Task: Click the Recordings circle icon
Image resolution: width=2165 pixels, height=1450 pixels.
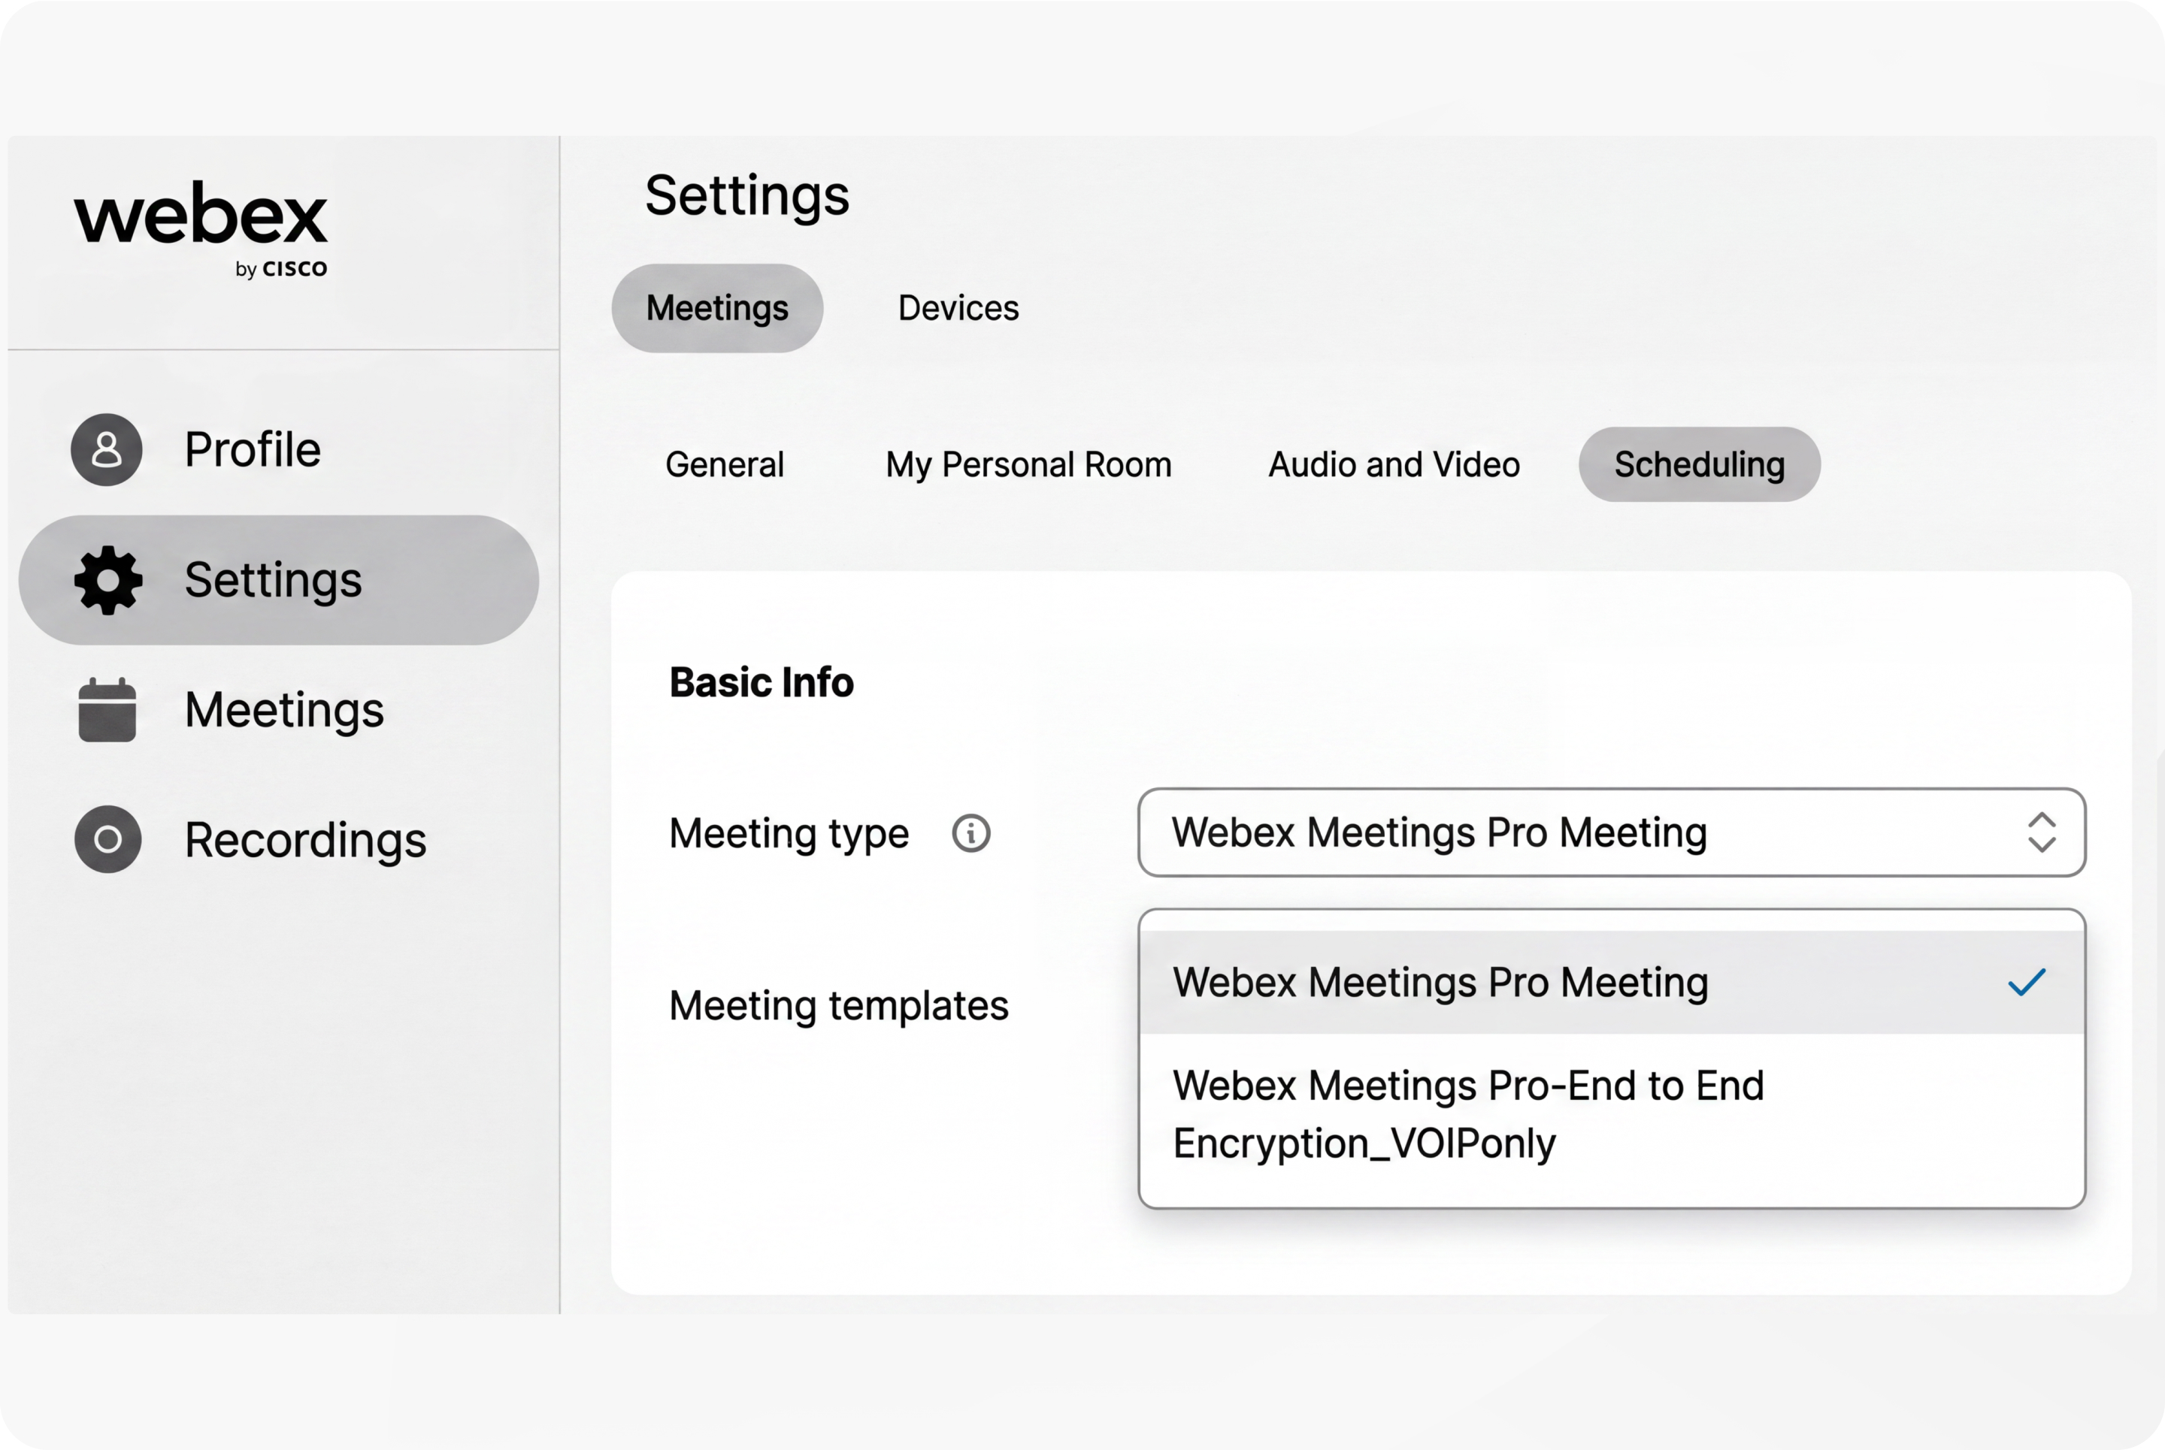Action: pyautogui.click(x=107, y=840)
